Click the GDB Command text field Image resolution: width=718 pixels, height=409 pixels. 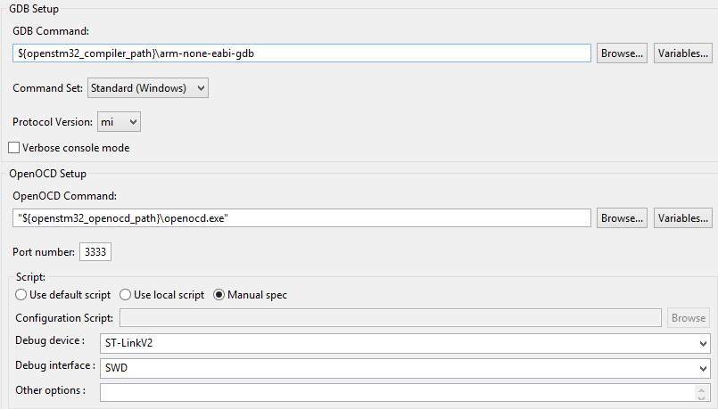click(x=301, y=53)
